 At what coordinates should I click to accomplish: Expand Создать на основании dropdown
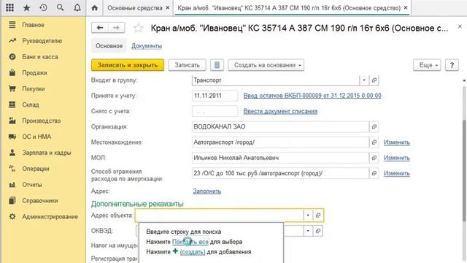tap(266, 65)
